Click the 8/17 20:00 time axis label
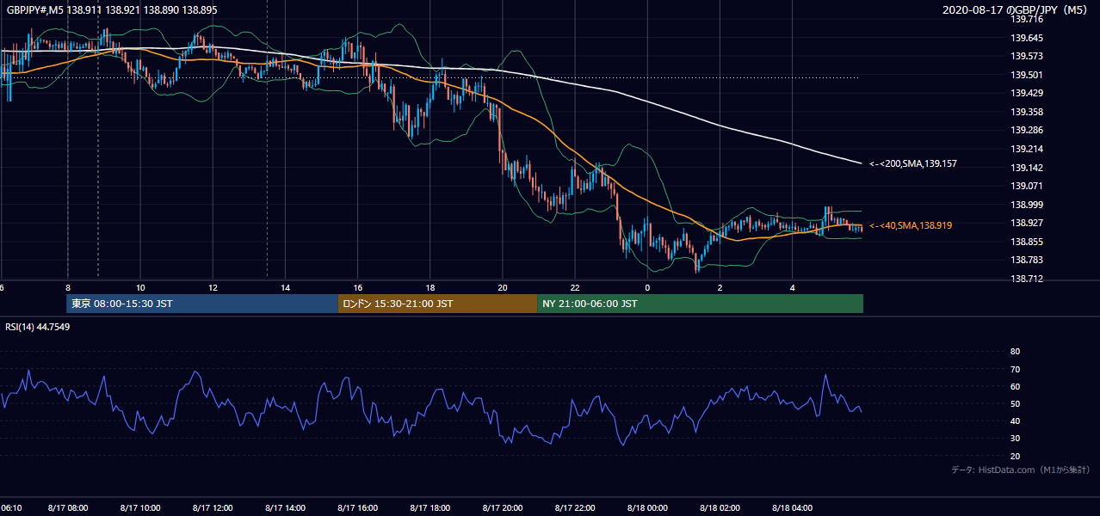This screenshot has height=516, width=1100. point(503,508)
